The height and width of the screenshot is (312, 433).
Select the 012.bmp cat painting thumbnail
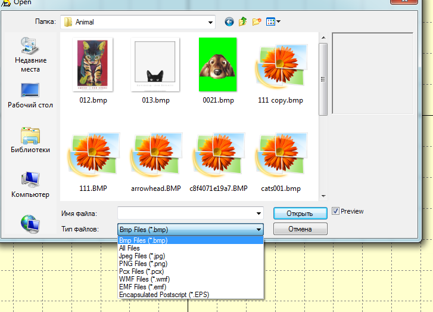(x=93, y=64)
